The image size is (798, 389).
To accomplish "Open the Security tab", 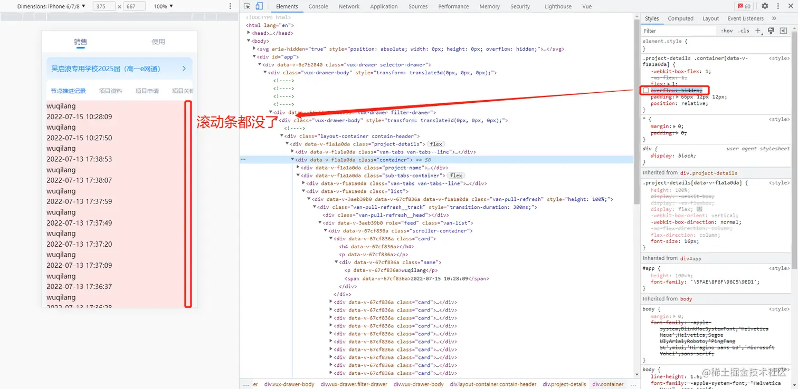I will pyautogui.click(x=520, y=6).
